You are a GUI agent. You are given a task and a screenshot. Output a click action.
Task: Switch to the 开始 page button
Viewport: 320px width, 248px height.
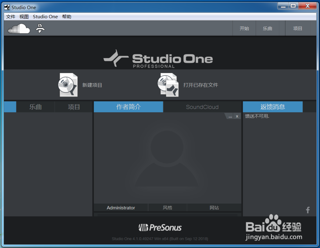point(244,28)
